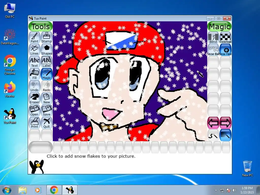This screenshot has height=195, width=260.
Task: Open Tux Paint desktop shortcut
Action: (x=10, y=116)
